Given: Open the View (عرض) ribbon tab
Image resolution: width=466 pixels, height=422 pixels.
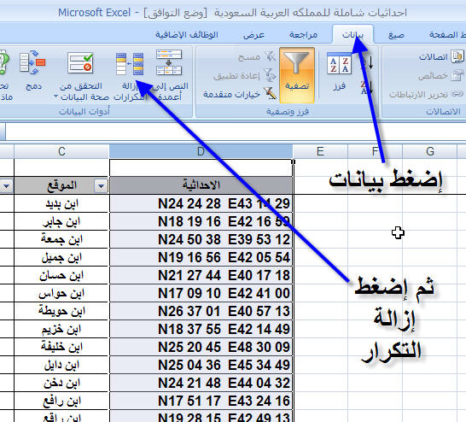Looking at the screenshot, I should 253,35.
